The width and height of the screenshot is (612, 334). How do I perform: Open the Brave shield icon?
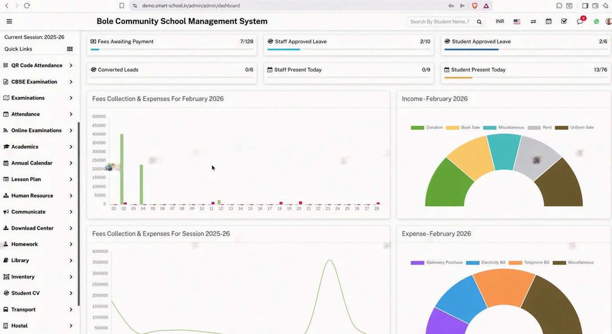click(x=475, y=6)
